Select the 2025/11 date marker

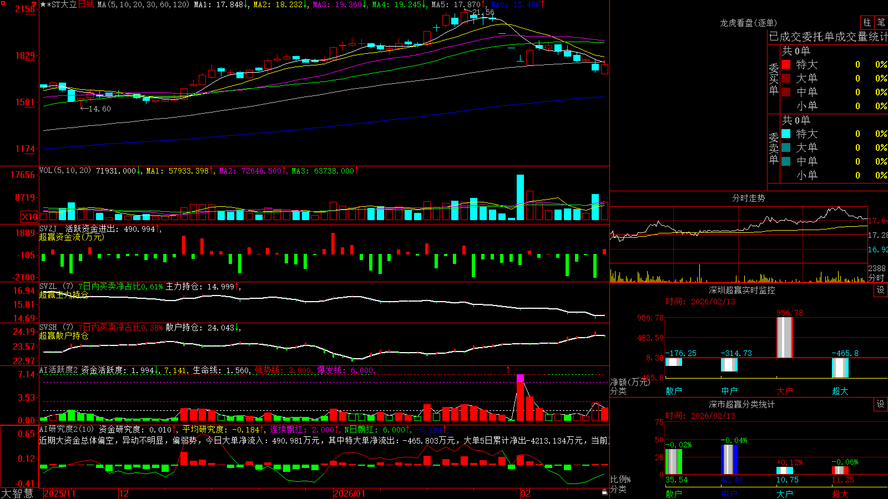(x=59, y=493)
